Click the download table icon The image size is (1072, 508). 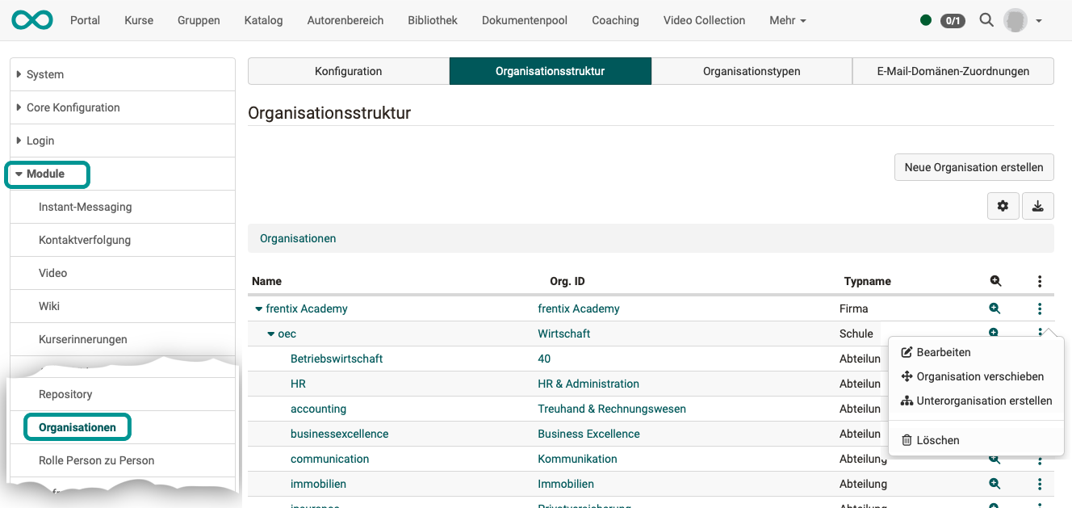pyautogui.click(x=1038, y=206)
